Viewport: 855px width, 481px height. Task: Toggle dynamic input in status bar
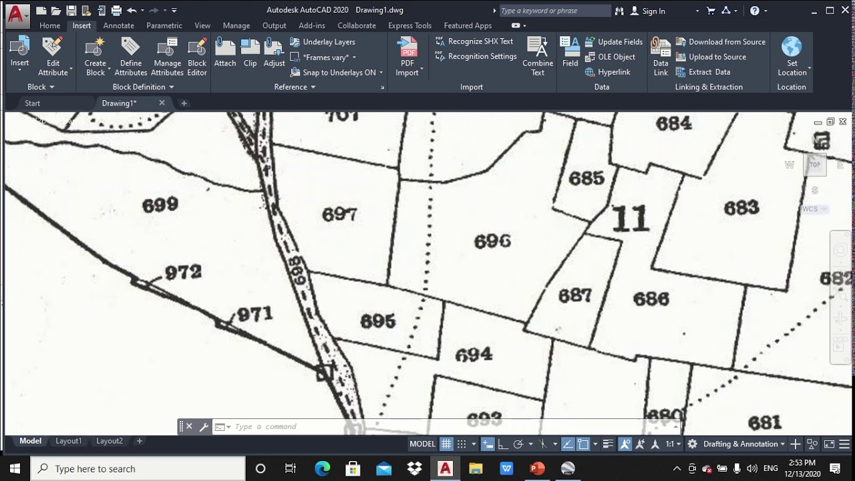(488, 444)
